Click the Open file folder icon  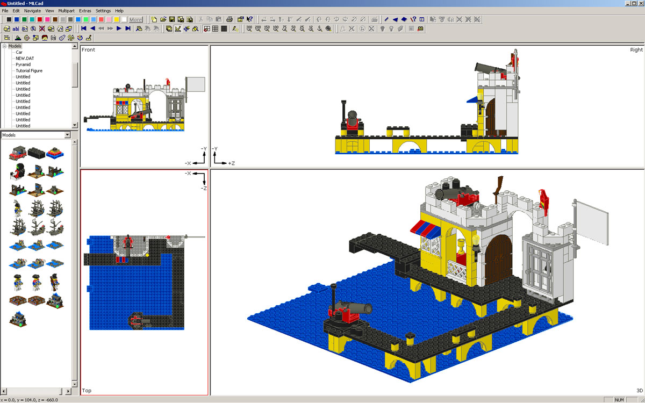pyautogui.click(x=163, y=19)
